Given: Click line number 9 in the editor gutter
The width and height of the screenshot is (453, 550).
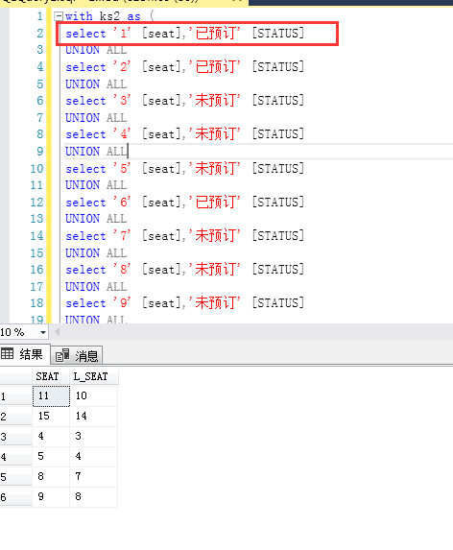Looking at the screenshot, I should [40, 152].
